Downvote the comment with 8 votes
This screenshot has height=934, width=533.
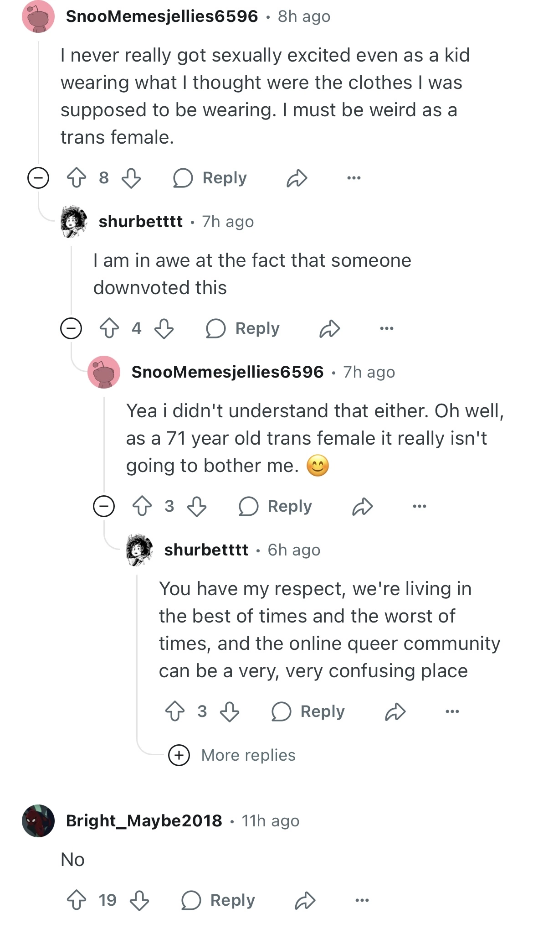pos(131,178)
